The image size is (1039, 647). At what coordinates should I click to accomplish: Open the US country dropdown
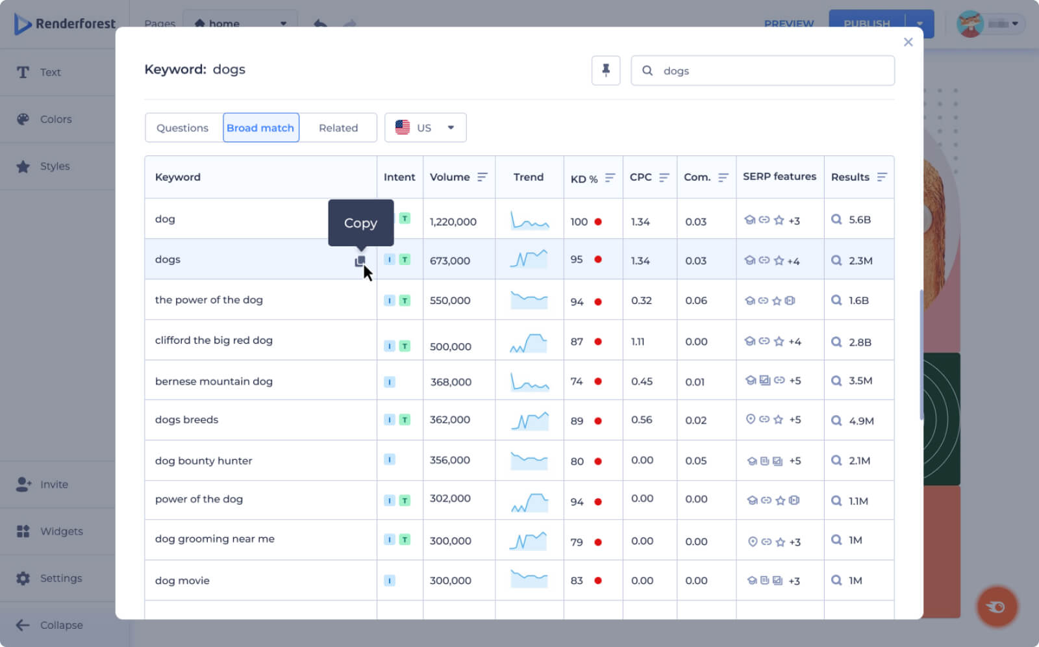coord(425,128)
